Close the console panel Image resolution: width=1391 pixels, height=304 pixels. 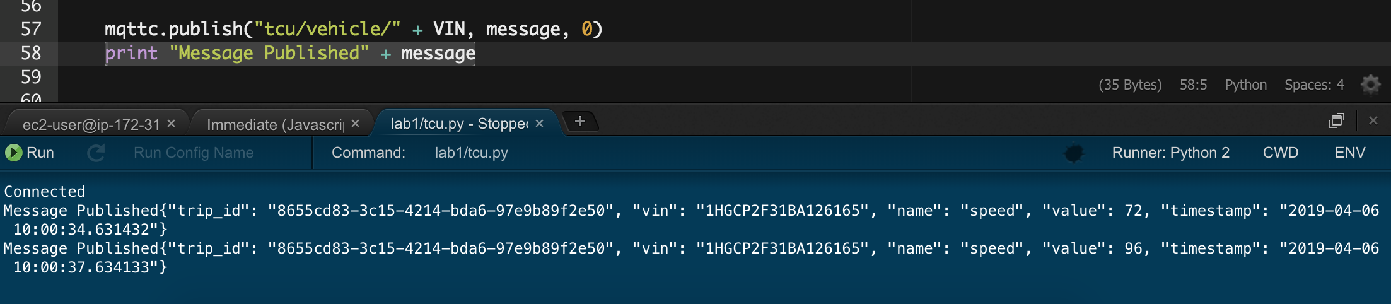click(1373, 120)
